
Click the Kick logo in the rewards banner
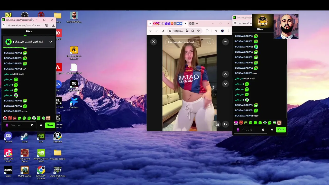pos(8,42)
